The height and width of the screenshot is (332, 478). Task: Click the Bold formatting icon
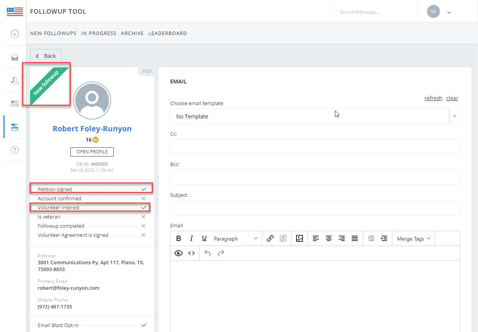(178, 238)
